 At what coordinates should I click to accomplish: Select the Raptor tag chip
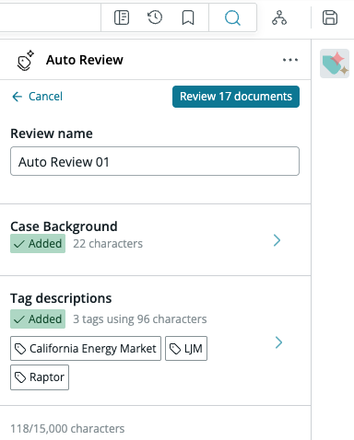click(x=40, y=377)
